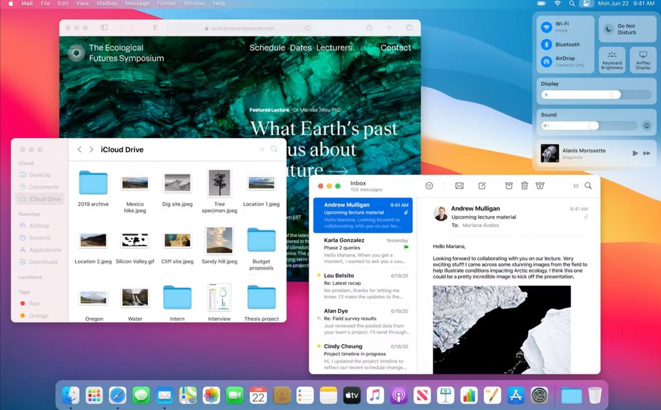Open Photos from the Dock
Viewport: 661px width, 410px height.
pos(212,395)
